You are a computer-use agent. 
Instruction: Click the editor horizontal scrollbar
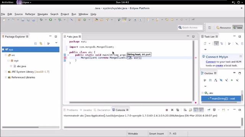[x=131, y=102]
